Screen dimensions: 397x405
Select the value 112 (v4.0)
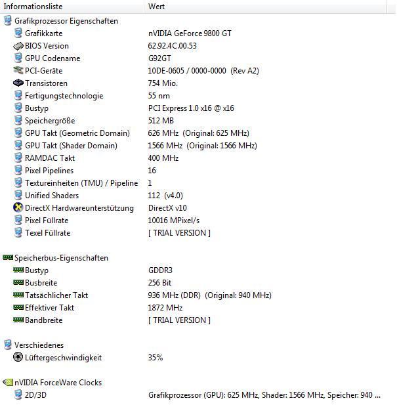[x=165, y=196]
